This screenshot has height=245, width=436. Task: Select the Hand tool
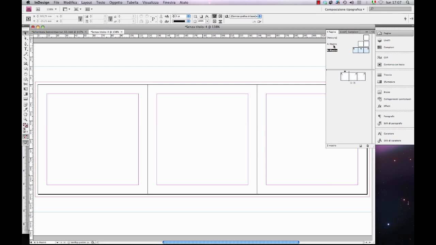pos(26,115)
